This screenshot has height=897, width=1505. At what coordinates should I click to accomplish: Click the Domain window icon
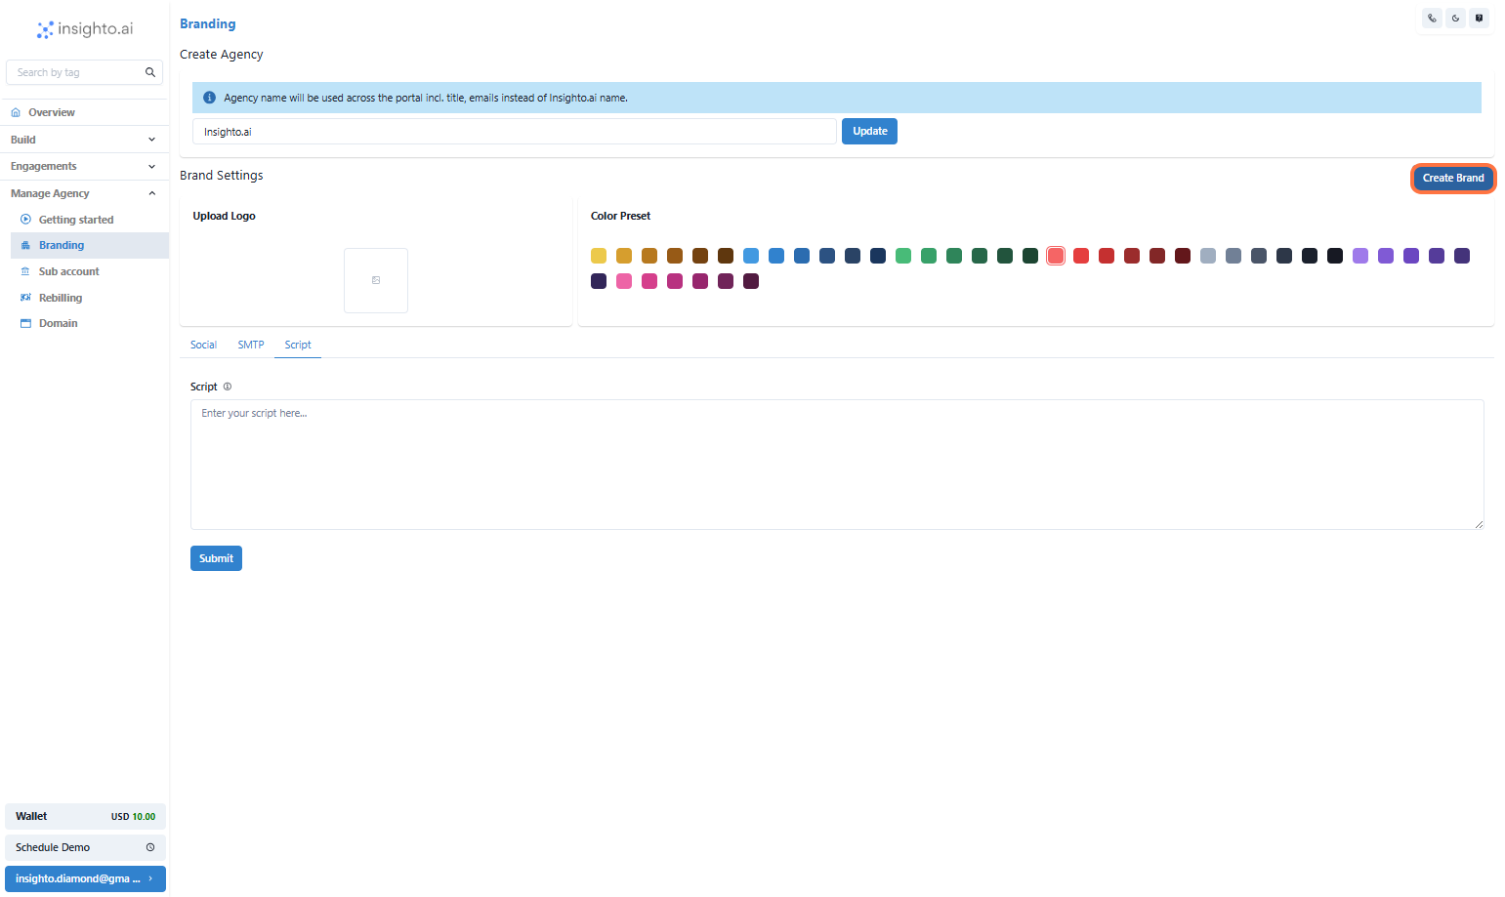25,323
